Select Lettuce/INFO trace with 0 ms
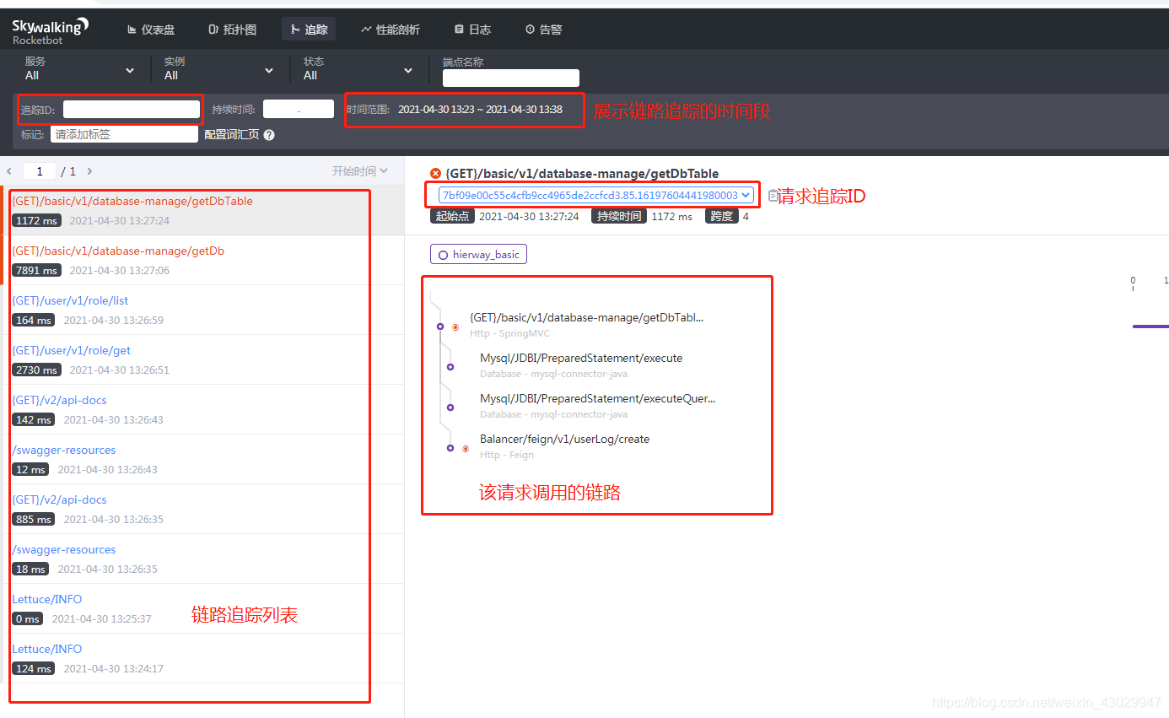The width and height of the screenshot is (1169, 718). click(202, 608)
